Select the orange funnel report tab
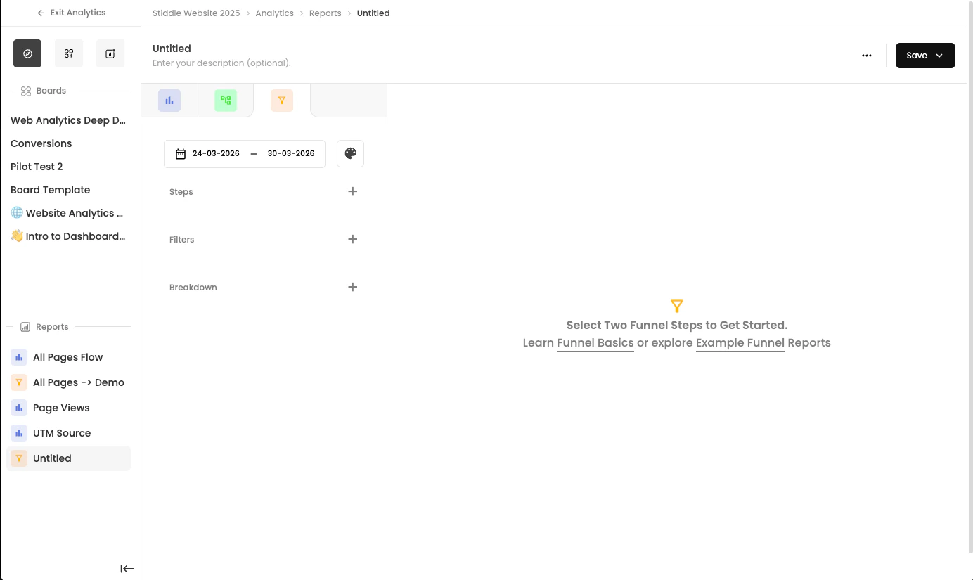Screen dimensions: 973x580 [x=282, y=101]
